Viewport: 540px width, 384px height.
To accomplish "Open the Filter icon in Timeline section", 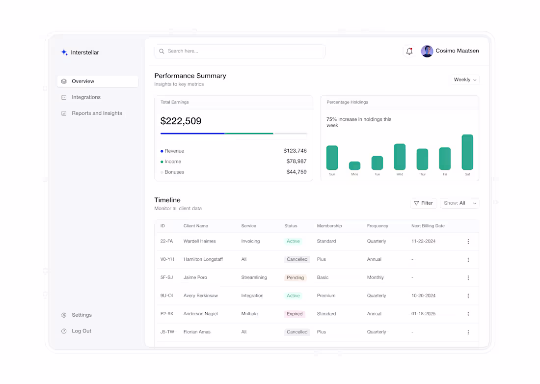I will coord(417,203).
